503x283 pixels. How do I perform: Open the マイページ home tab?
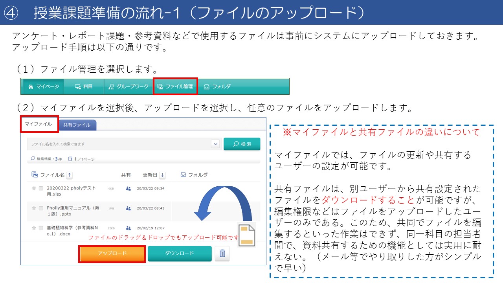44,86
